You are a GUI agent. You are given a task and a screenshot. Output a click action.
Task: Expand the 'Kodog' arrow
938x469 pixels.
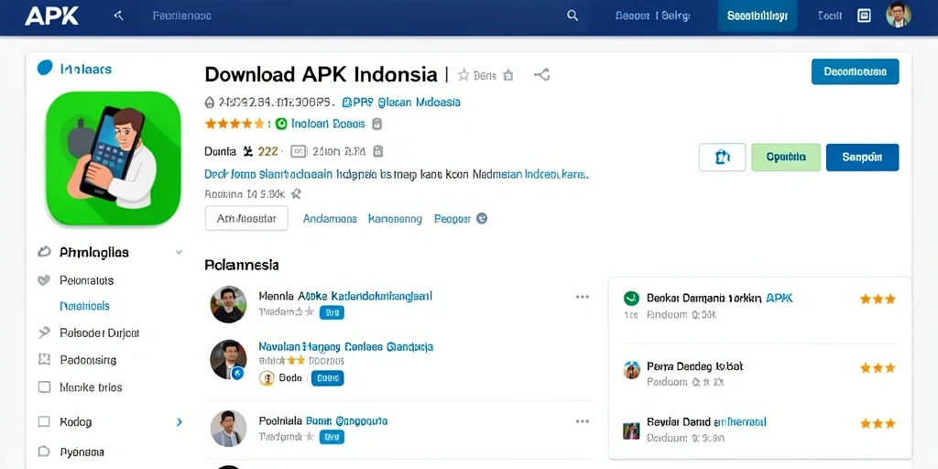(x=179, y=422)
